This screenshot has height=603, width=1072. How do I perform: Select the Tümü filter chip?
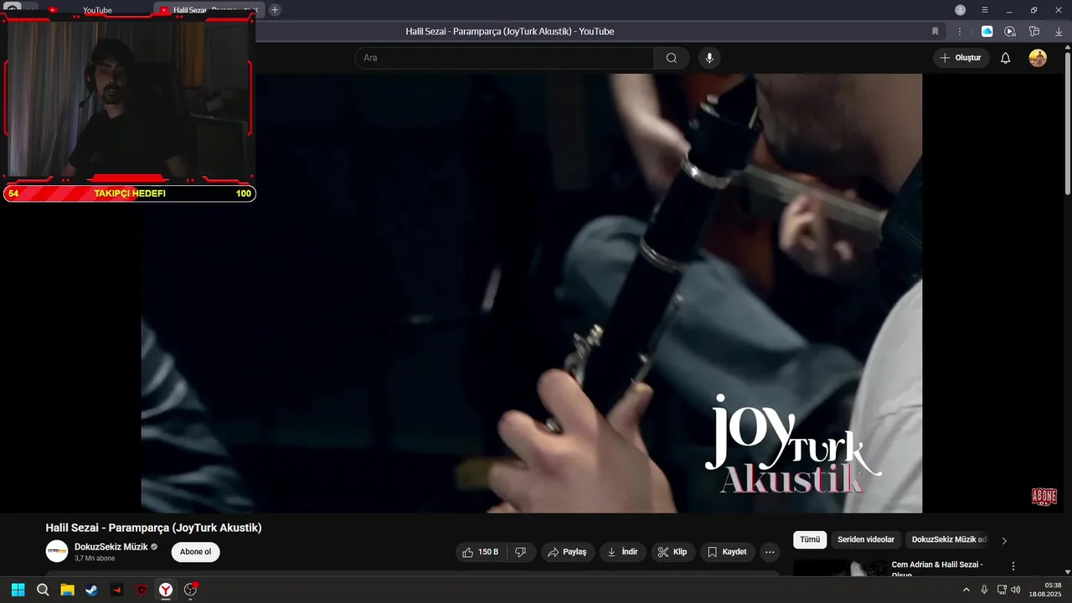tap(810, 539)
